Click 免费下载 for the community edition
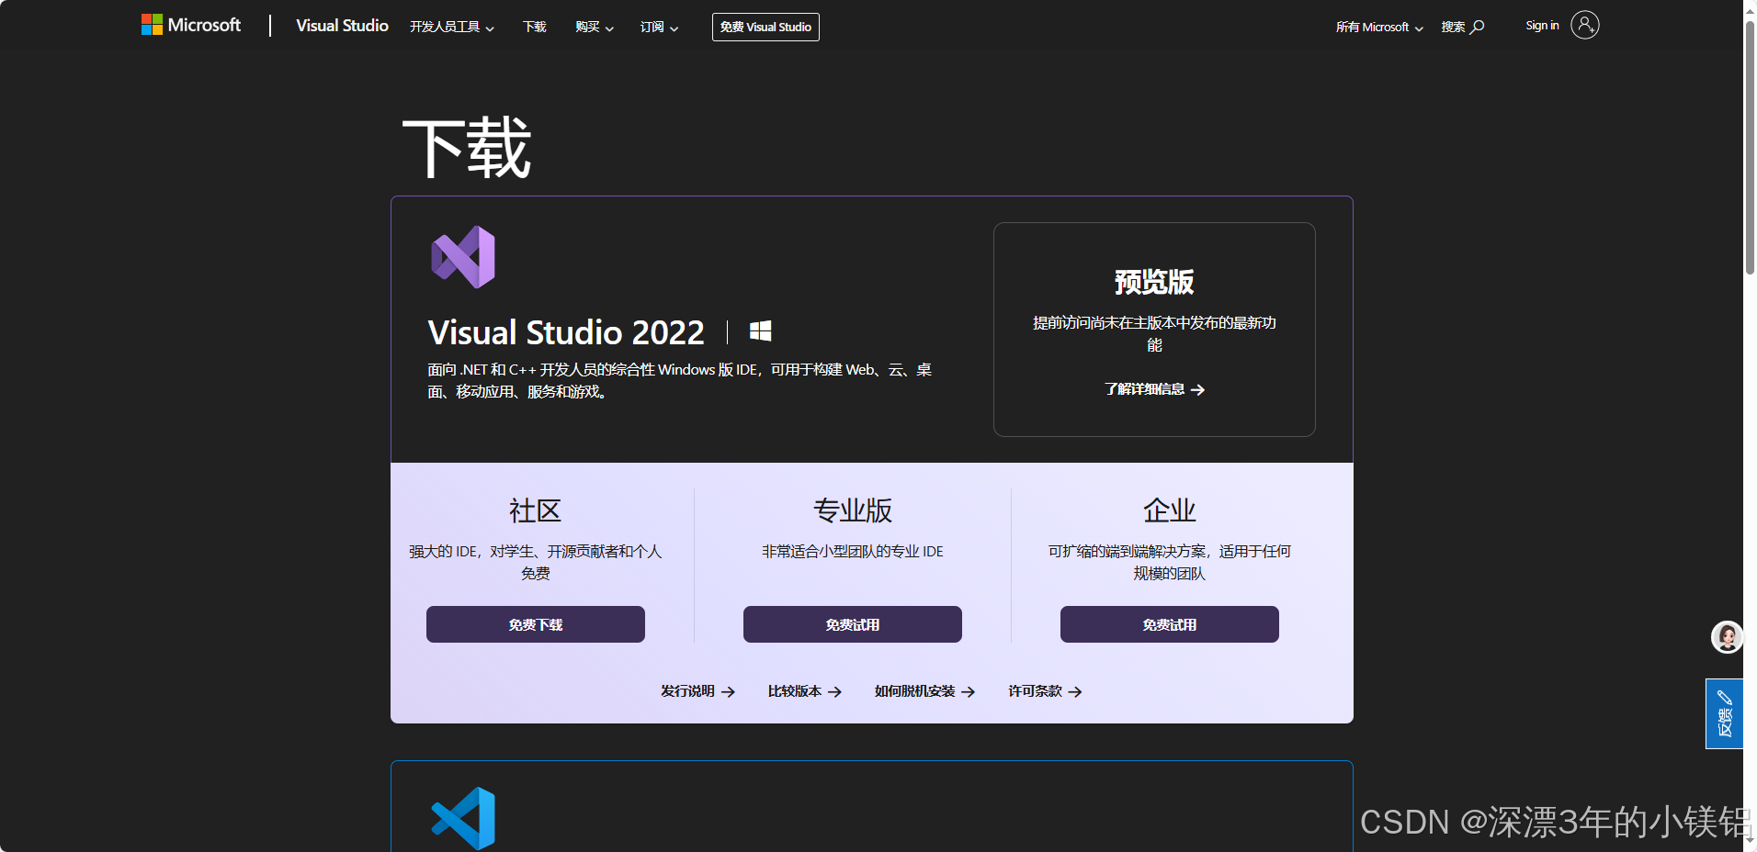Screen dimensions: 1757x852 pyautogui.click(x=536, y=624)
